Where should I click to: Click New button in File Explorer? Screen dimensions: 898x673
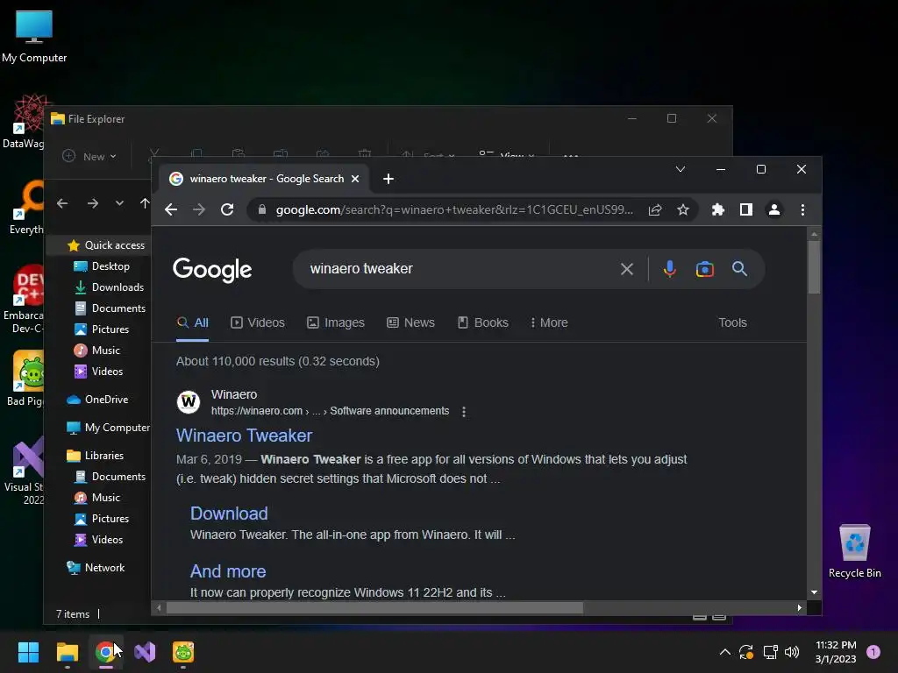[x=89, y=156]
